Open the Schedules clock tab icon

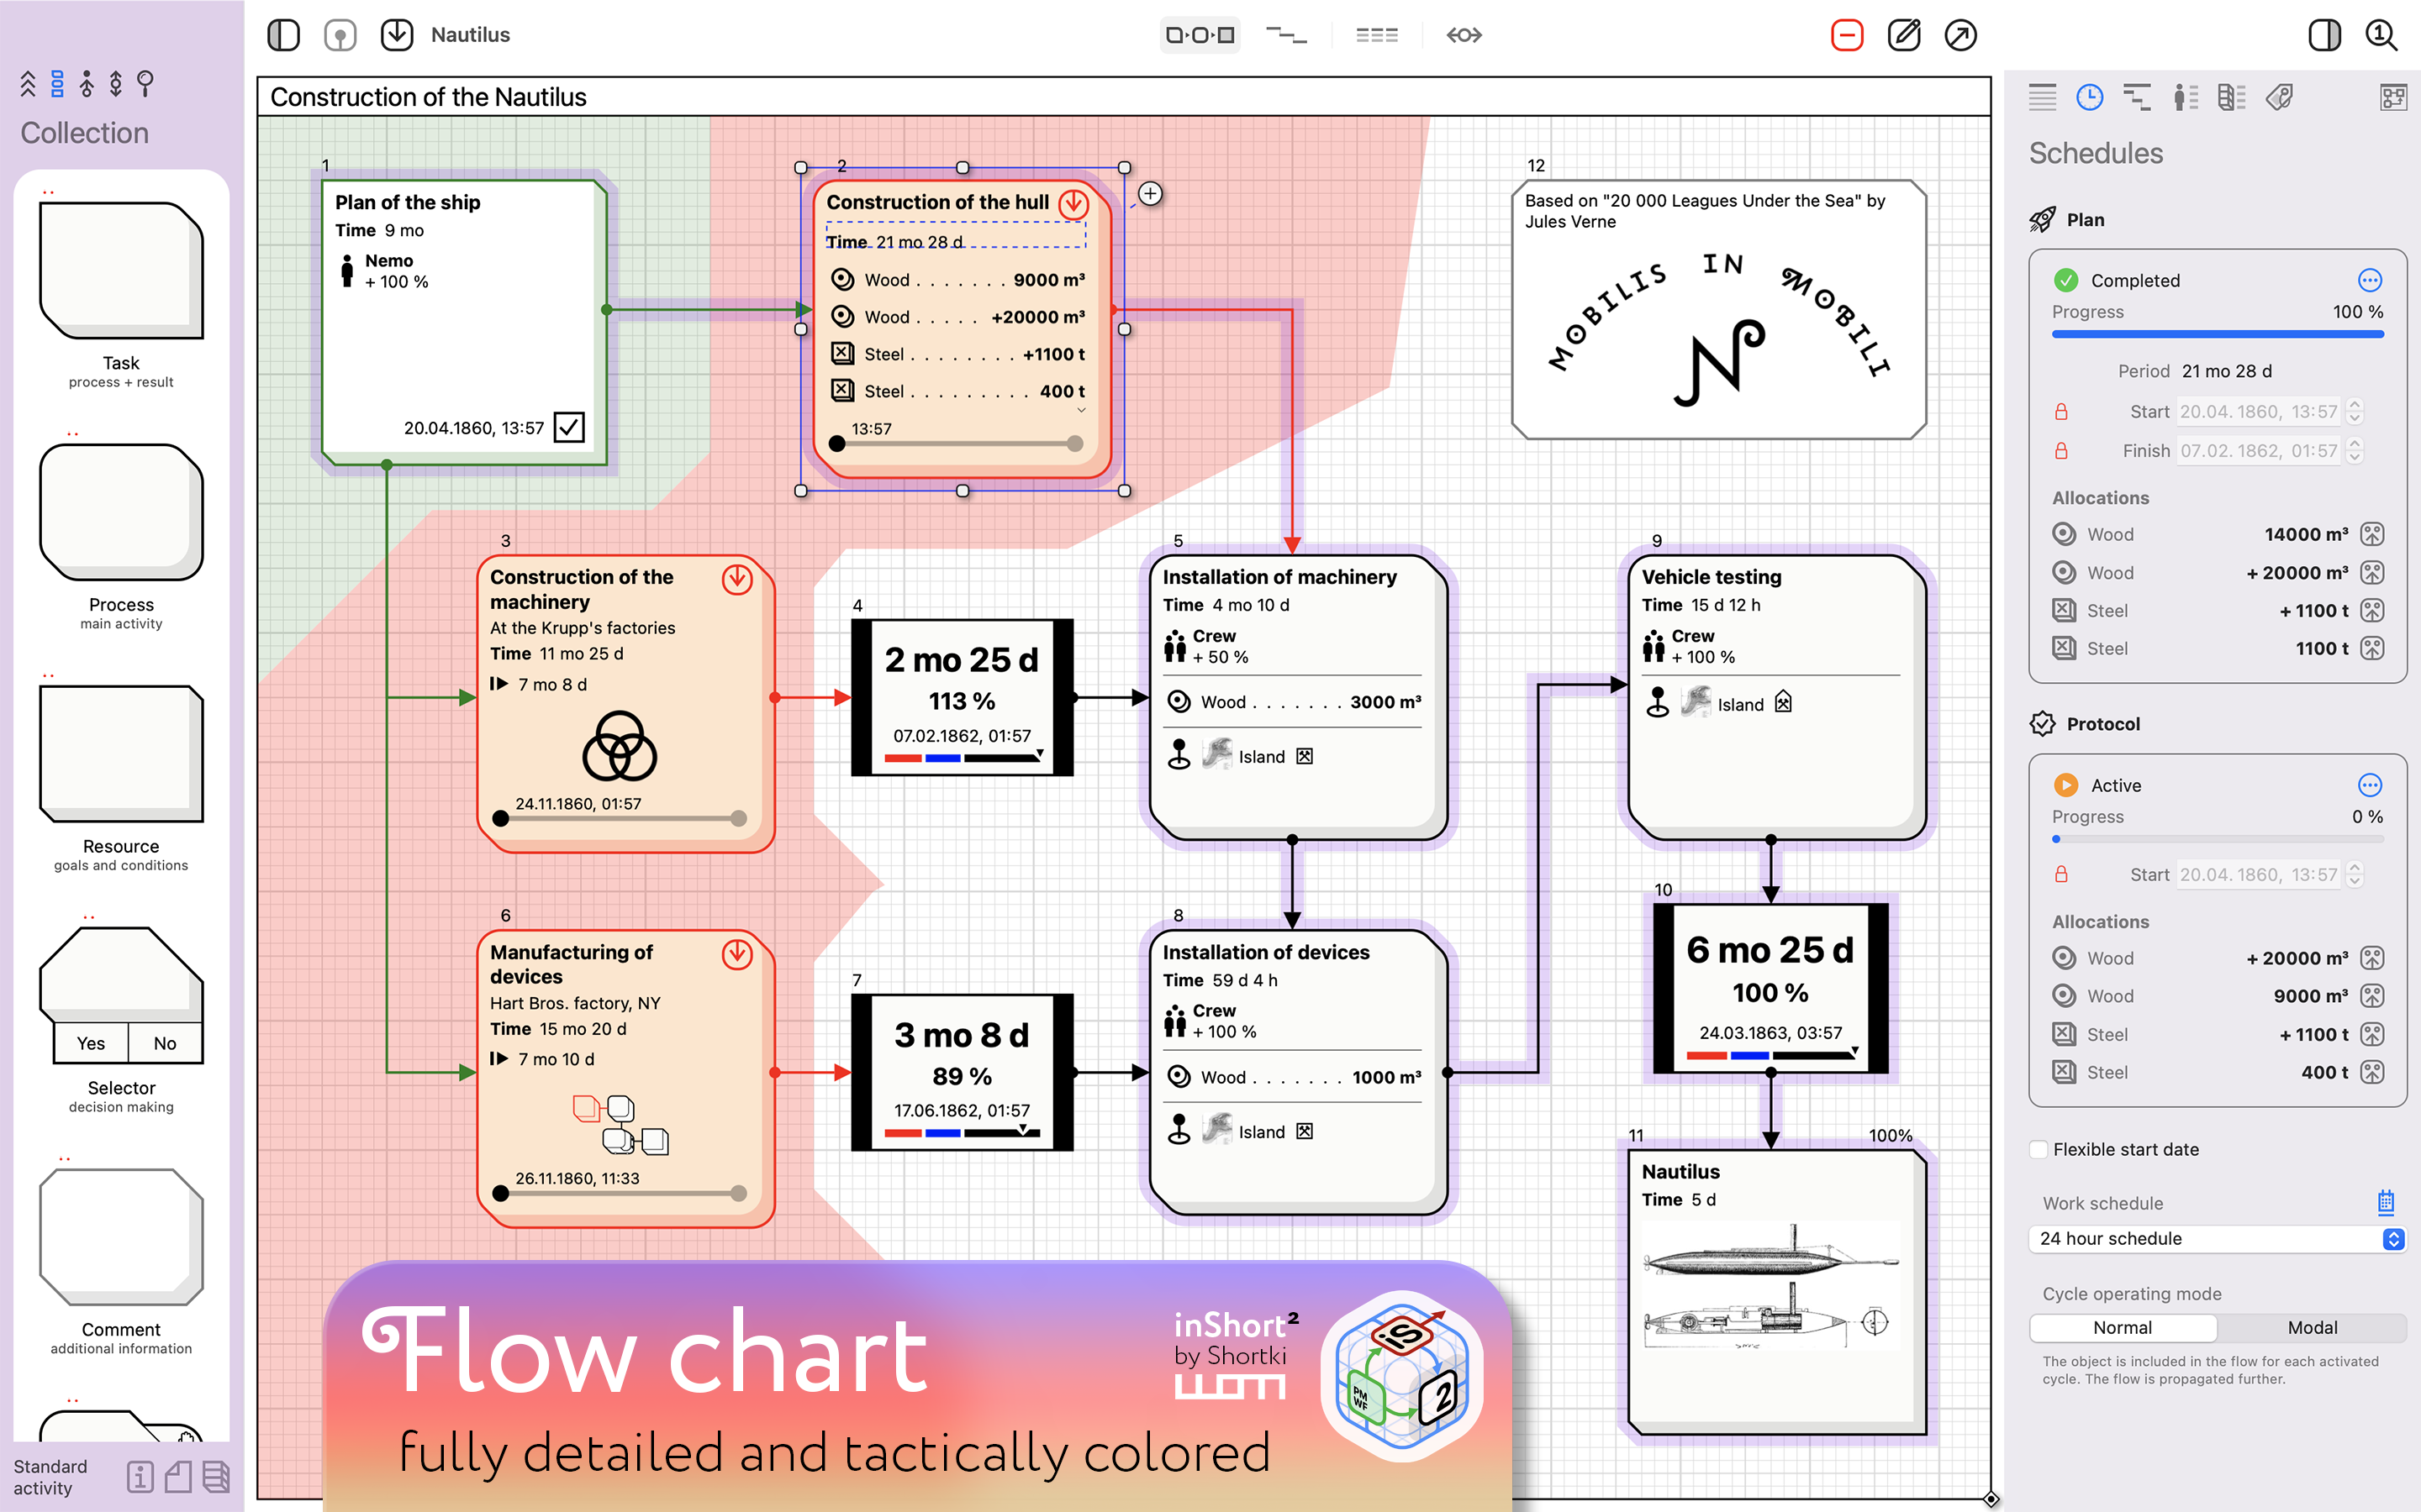click(x=2089, y=97)
